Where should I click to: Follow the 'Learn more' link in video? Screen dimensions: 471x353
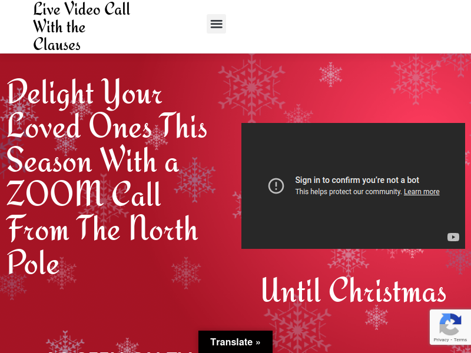(422, 192)
